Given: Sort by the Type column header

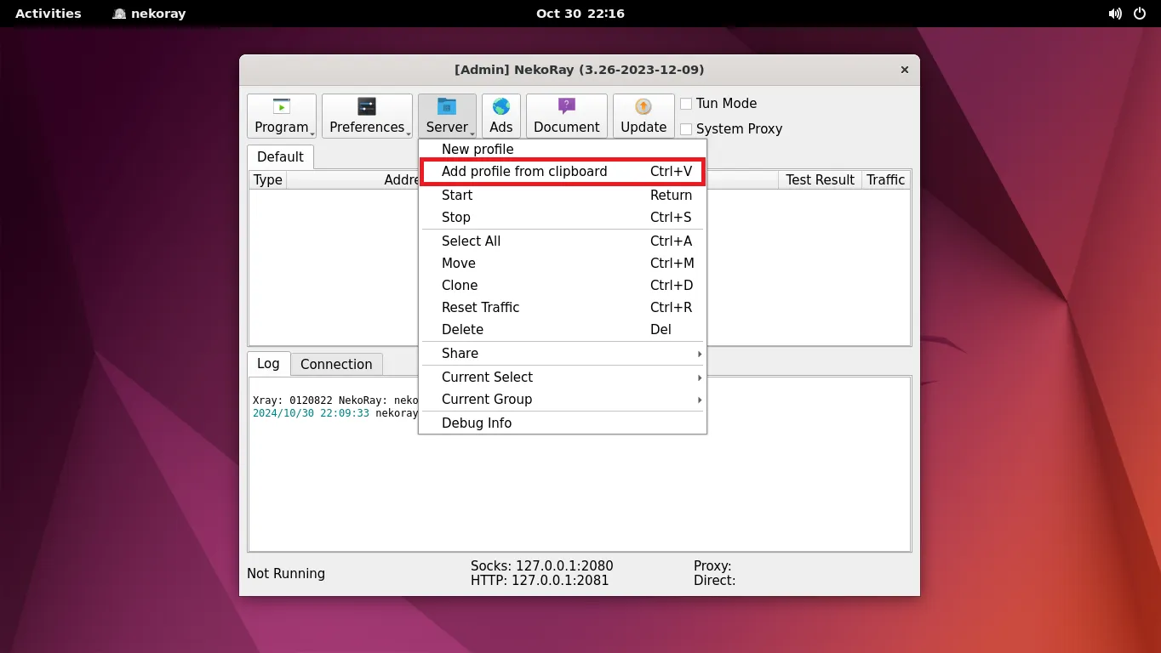Looking at the screenshot, I should [x=267, y=180].
